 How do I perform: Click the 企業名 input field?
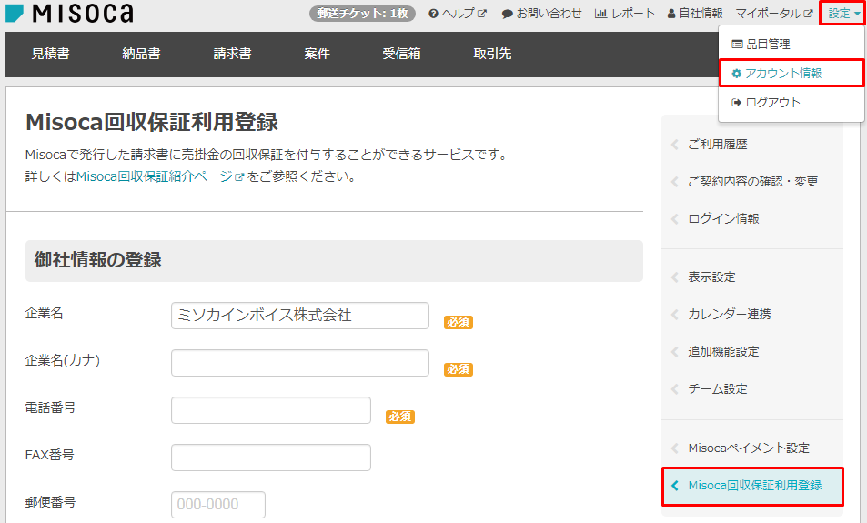pos(300,316)
